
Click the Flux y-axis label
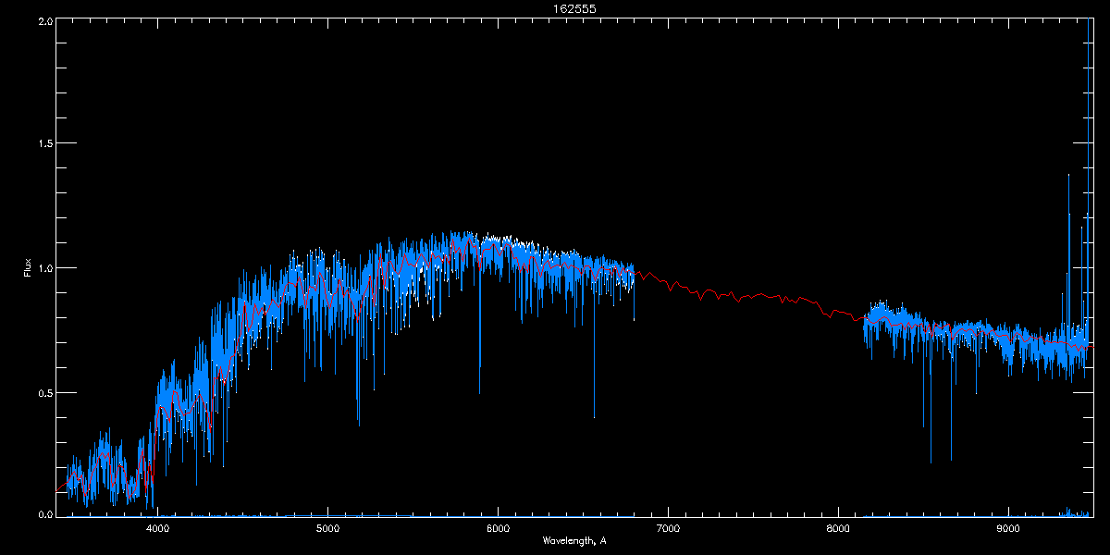[x=28, y=267]
